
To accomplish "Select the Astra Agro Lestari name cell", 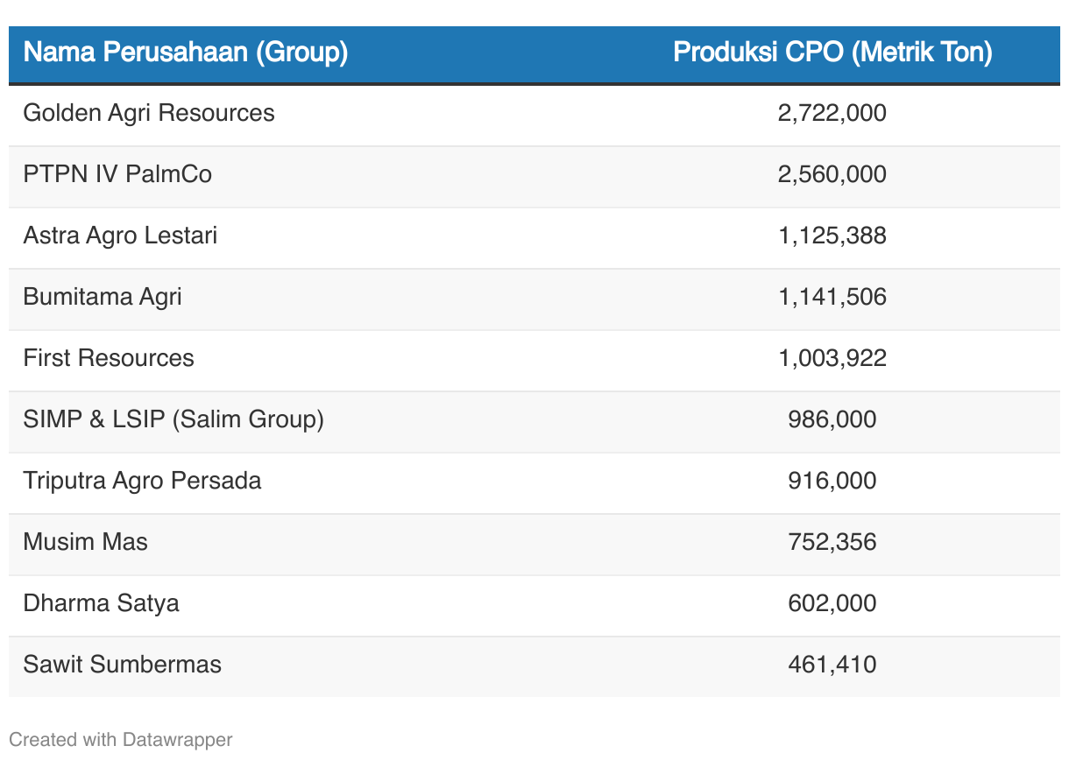I will pos(120,236).
